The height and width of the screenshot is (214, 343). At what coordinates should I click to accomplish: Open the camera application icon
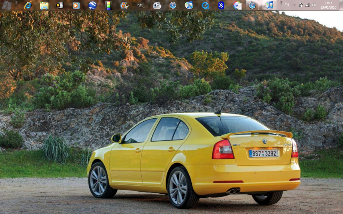tap(157, 5)
